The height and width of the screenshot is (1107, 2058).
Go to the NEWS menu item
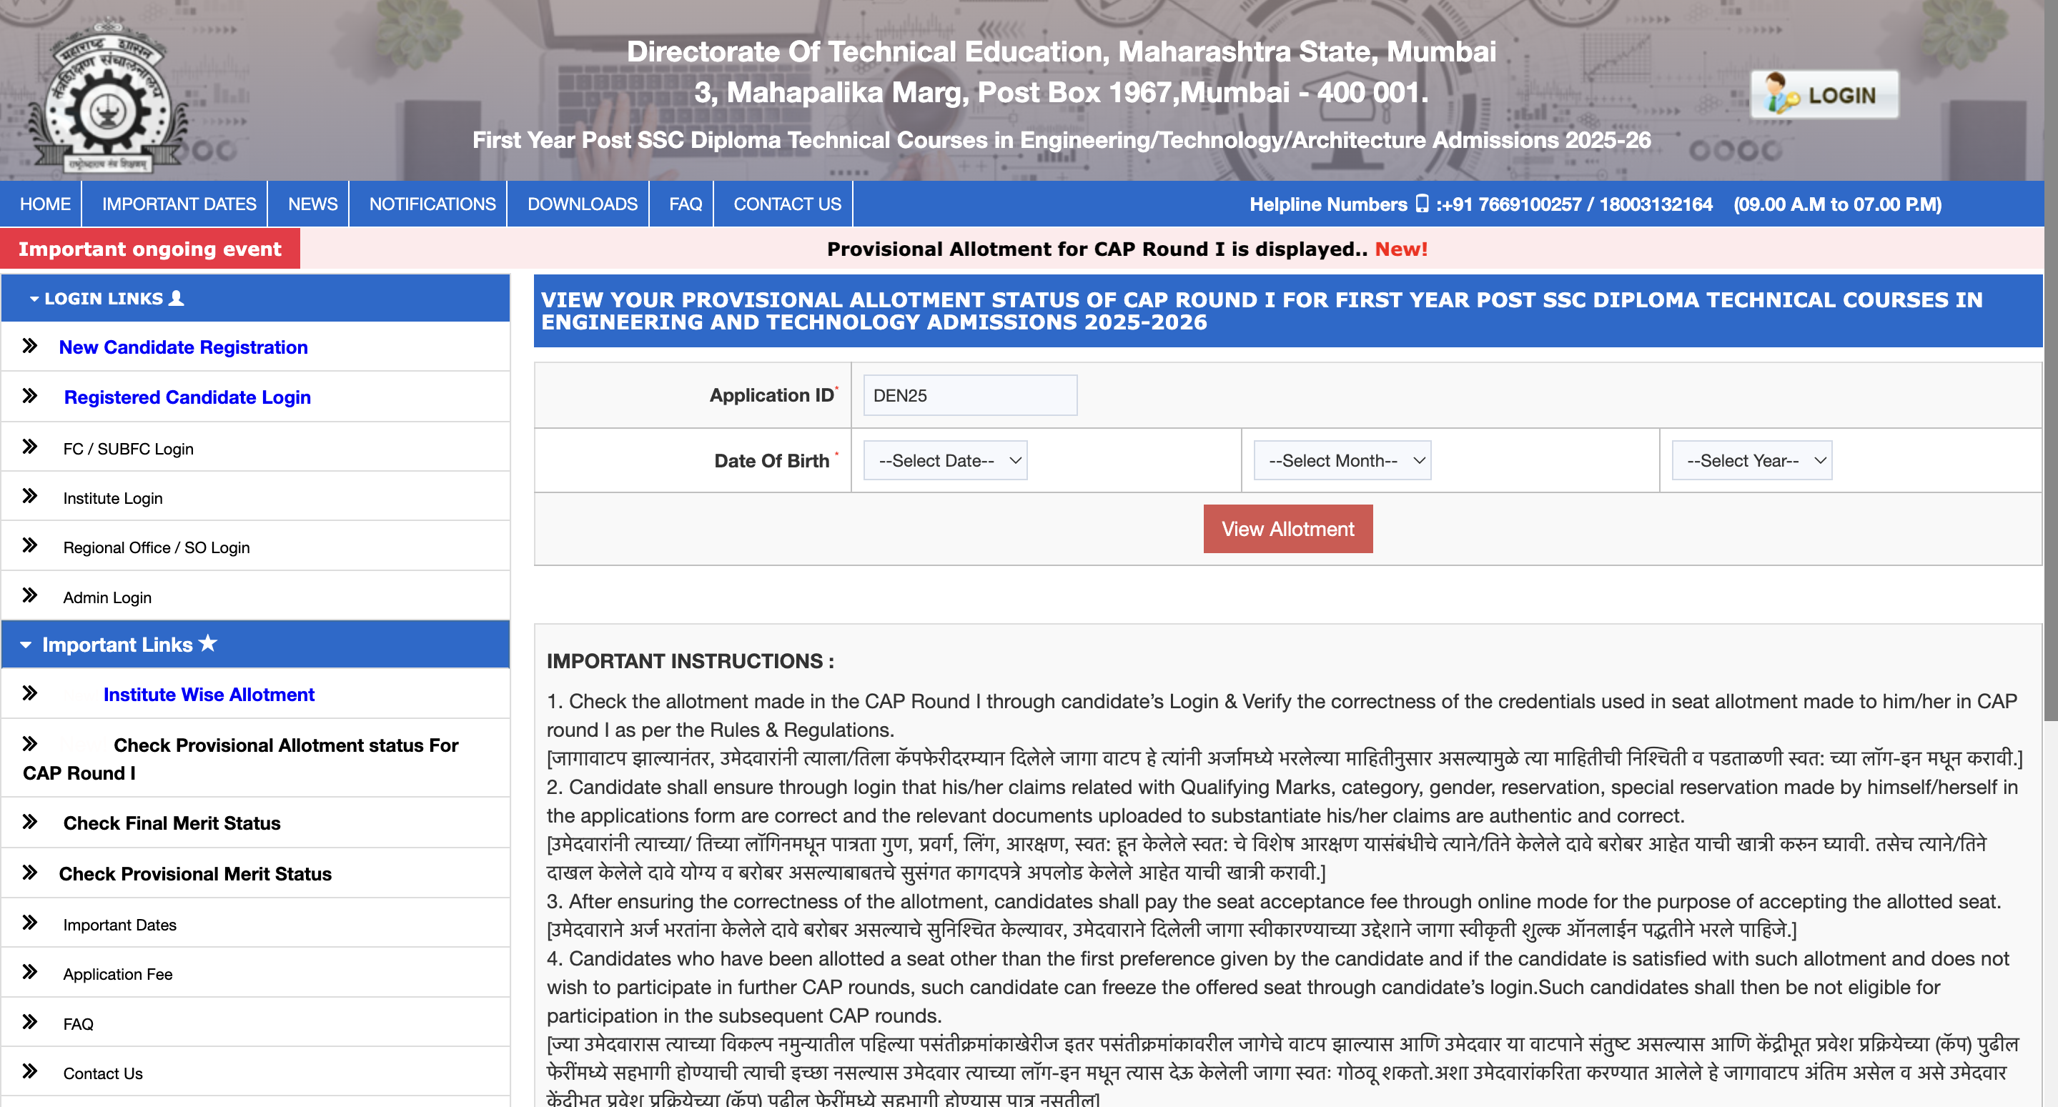click(x=312, y=204)
